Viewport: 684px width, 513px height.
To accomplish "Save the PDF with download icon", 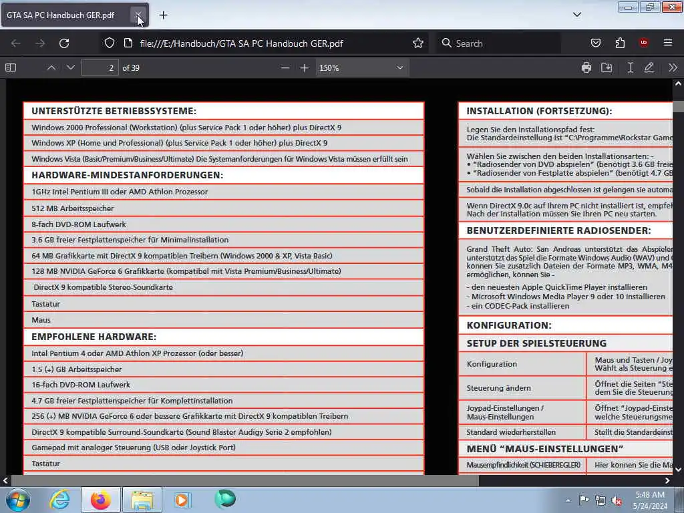I will (607, 67).
